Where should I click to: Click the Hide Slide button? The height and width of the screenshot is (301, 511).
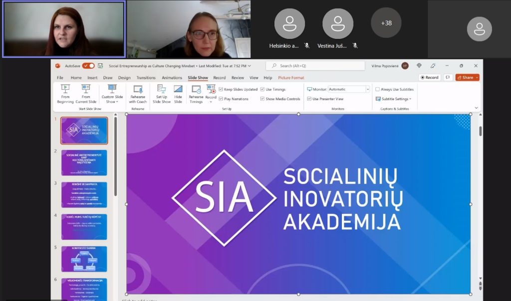[x=178, y=94]
